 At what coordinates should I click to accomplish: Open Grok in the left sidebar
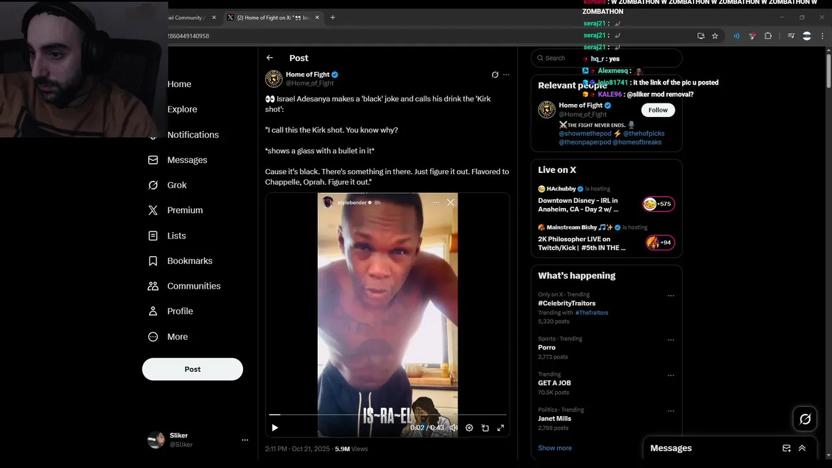coord(168,185)
